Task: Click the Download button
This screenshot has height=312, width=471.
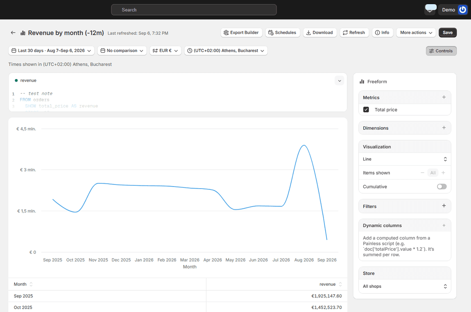Action: point(319,32)
